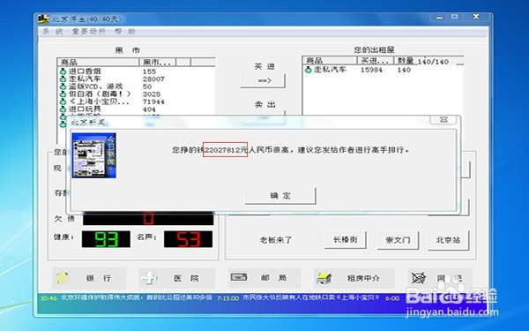Minimize the 北京浮生 game window

(439, 17)
